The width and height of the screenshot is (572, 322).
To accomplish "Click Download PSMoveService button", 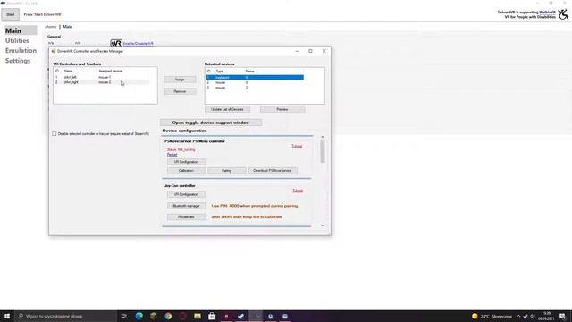I will (273, 171).
